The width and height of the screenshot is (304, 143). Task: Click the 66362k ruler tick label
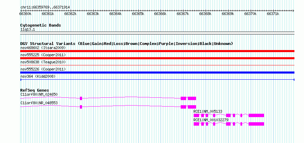coord(70,14)
